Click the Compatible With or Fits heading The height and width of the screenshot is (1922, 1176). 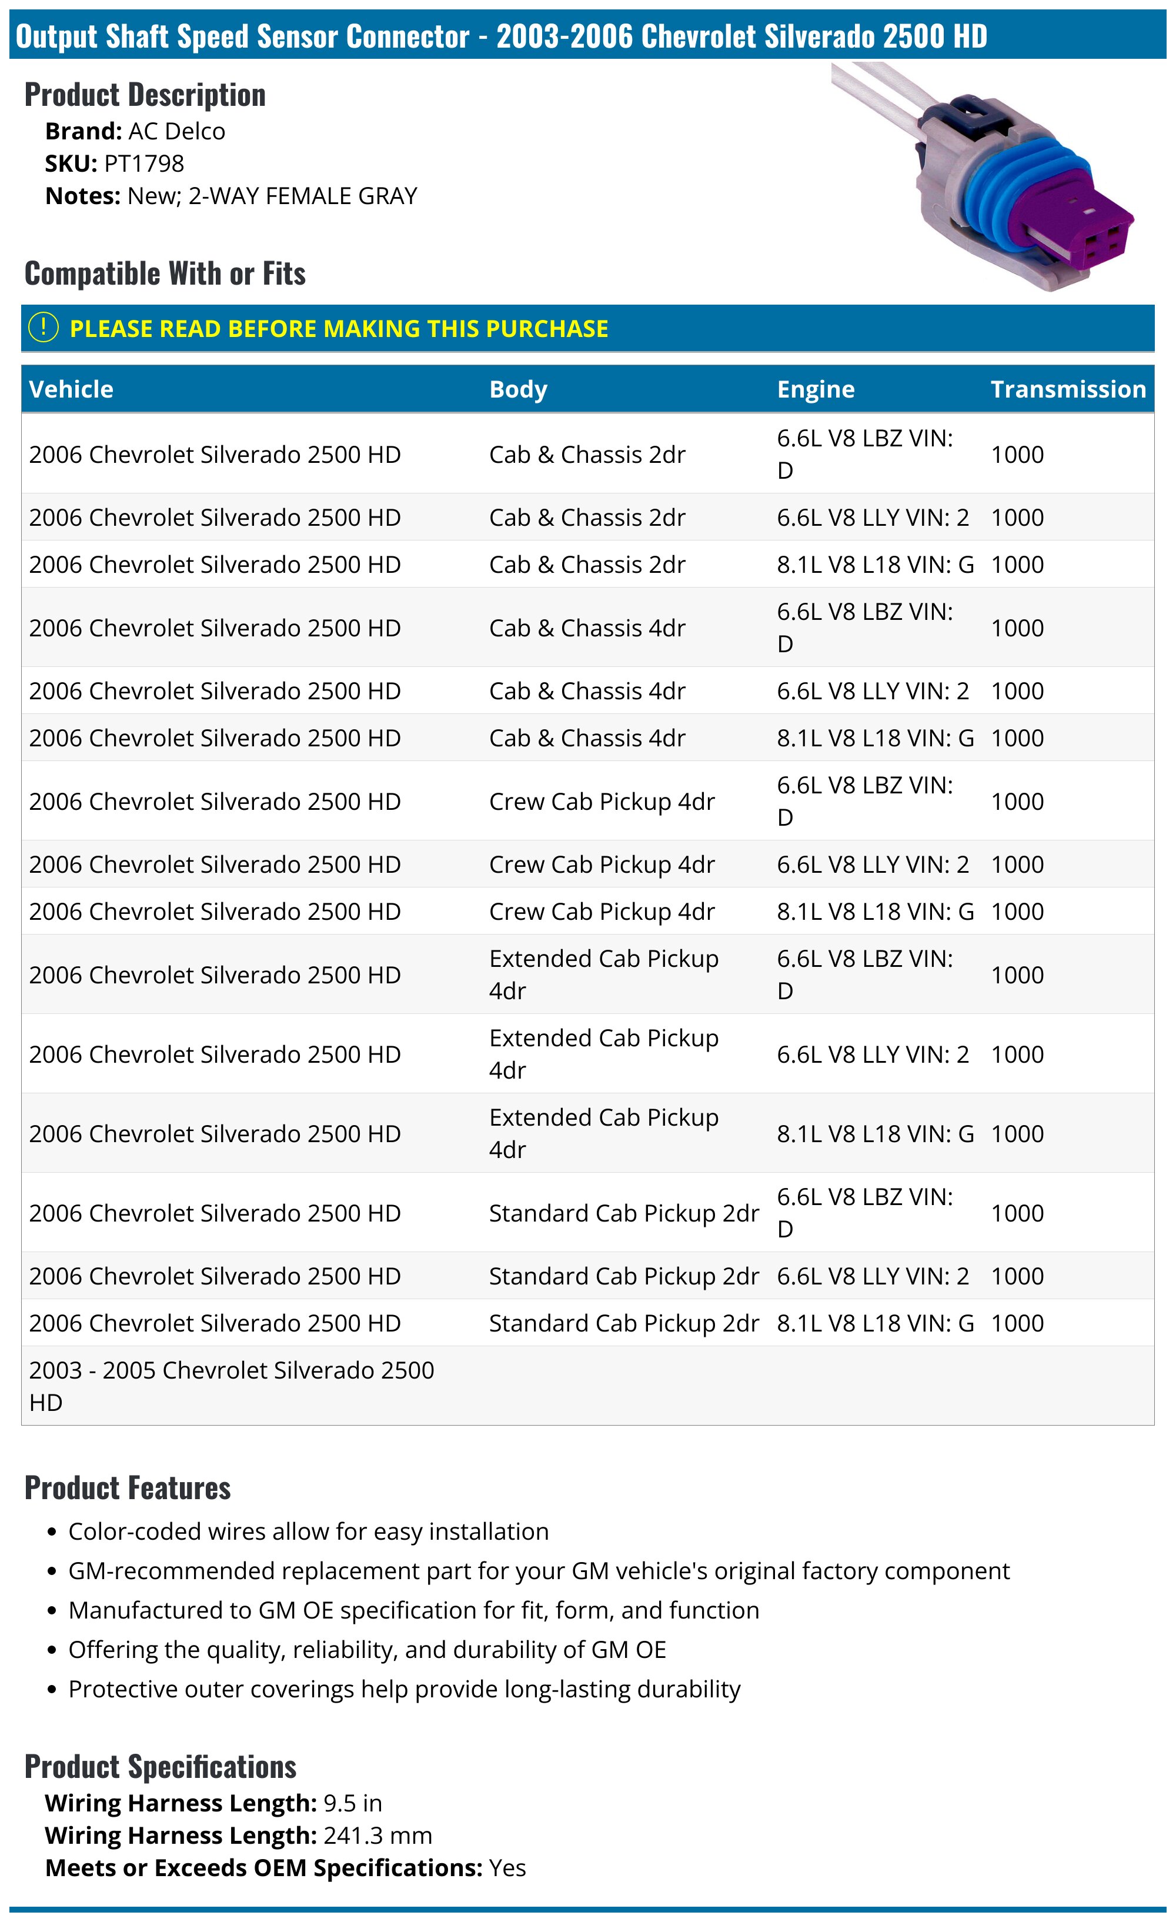point(165,273)
